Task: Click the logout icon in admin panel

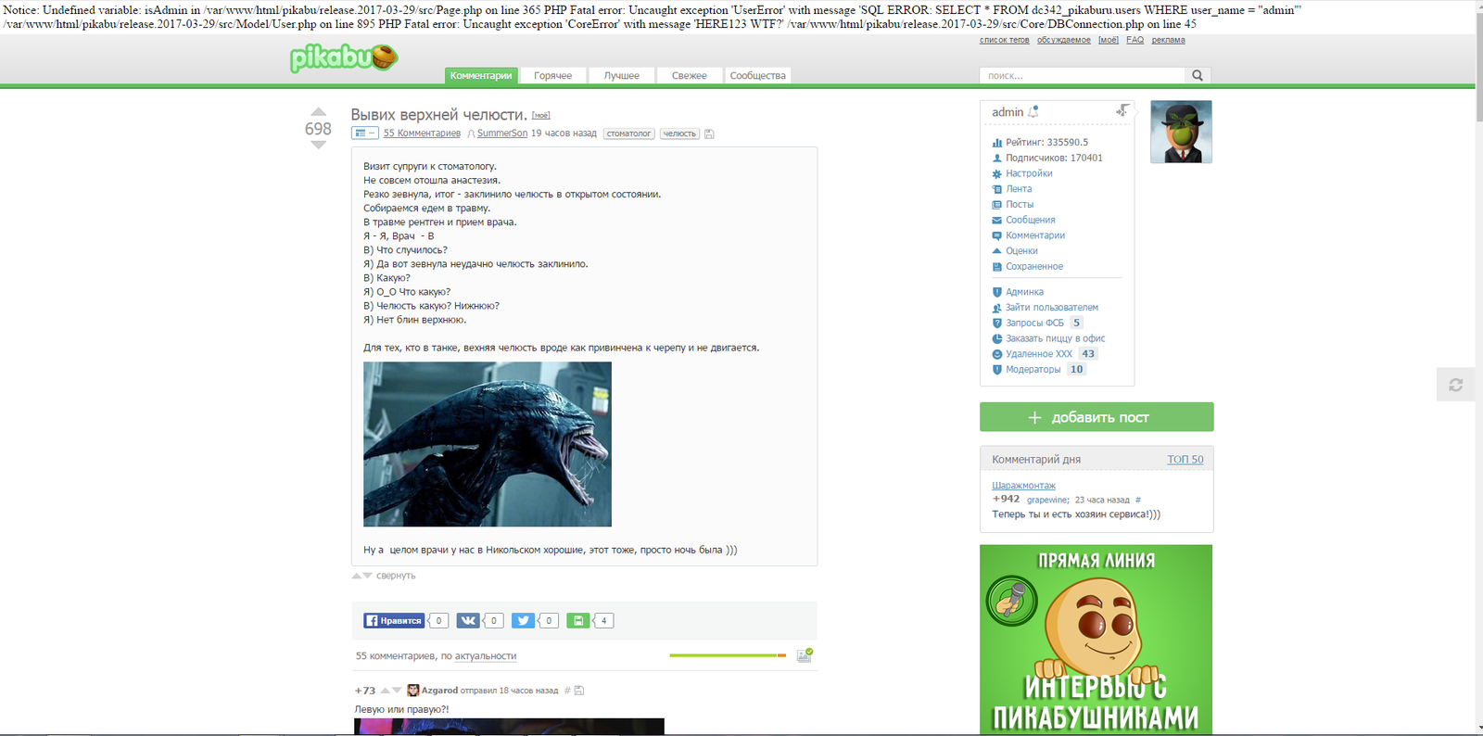Action: (x=1122, y=111)
